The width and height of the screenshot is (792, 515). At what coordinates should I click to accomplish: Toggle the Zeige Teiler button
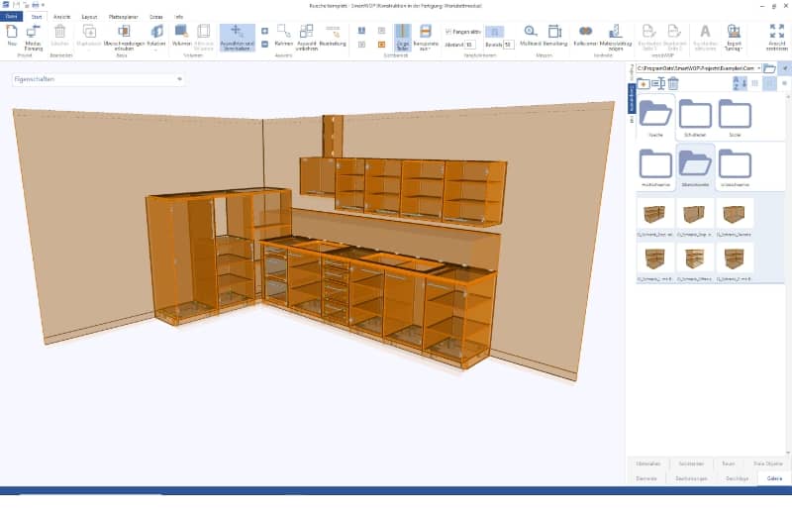click(x=403, y=38)
